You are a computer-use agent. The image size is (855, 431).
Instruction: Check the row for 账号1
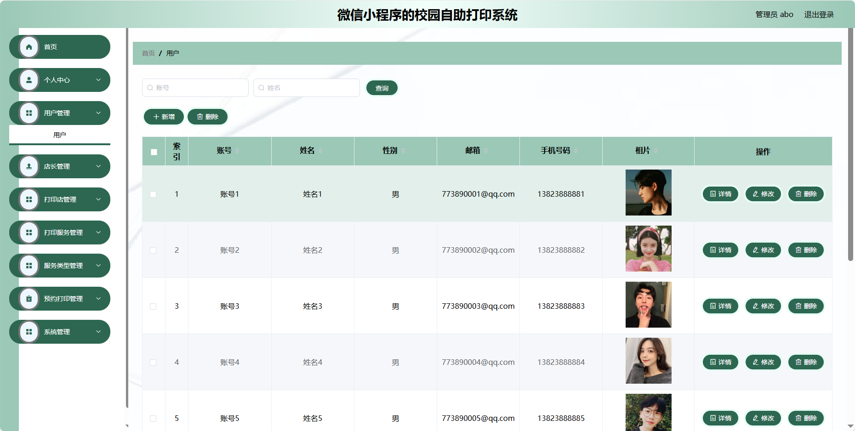[x=153, y=194]
